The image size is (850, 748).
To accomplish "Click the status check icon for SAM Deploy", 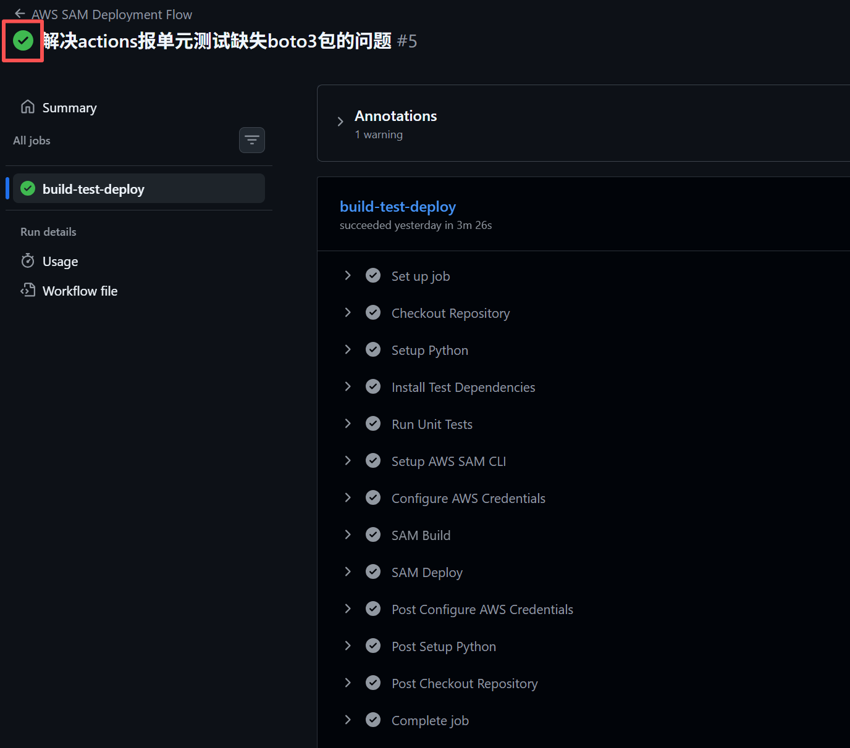I will (373, 571).
